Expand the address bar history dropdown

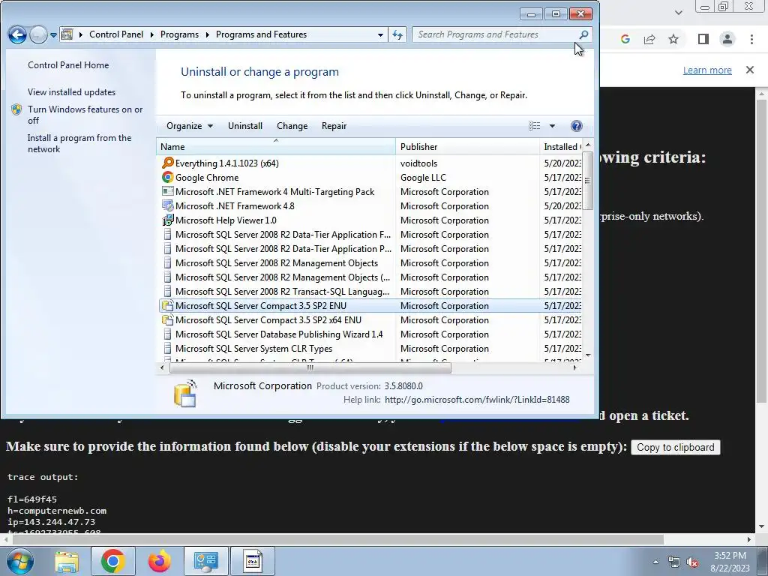(380, 34)
